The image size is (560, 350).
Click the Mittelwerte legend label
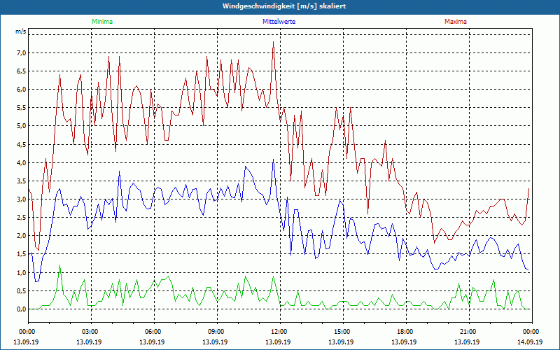[279, 22]
